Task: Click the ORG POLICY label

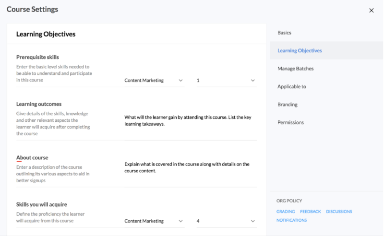Action: (289, 201)
